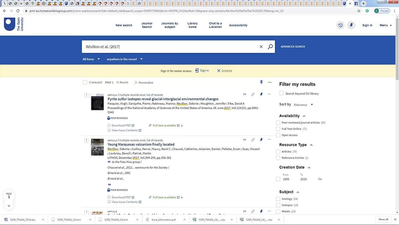Click Sign in in header
This screenshot has height=225, width=399.
[367, 25]
